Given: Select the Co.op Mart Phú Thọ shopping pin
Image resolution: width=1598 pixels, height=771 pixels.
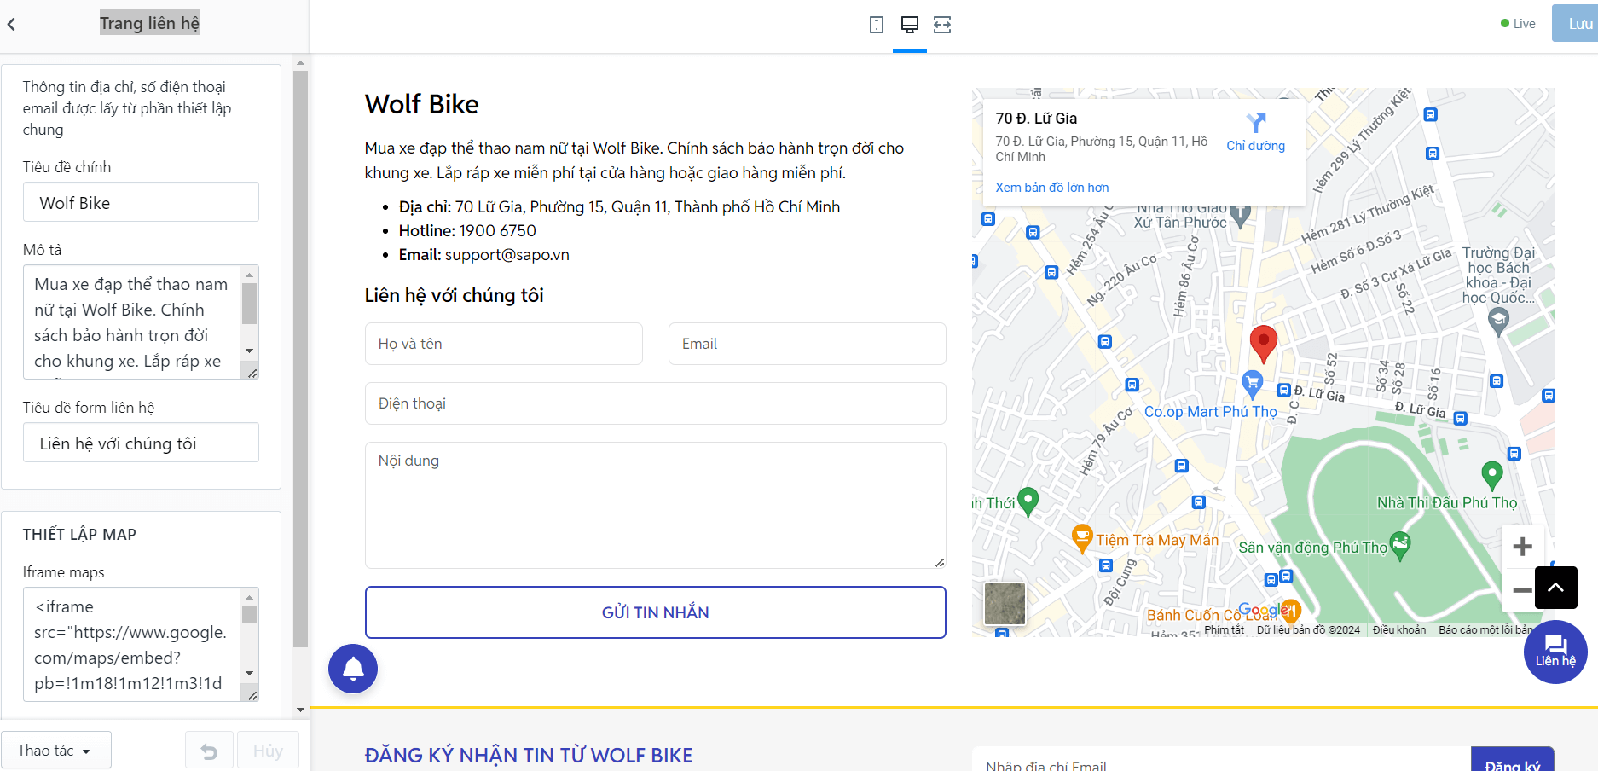Looking at the screenshot, I should [1252, 384].
